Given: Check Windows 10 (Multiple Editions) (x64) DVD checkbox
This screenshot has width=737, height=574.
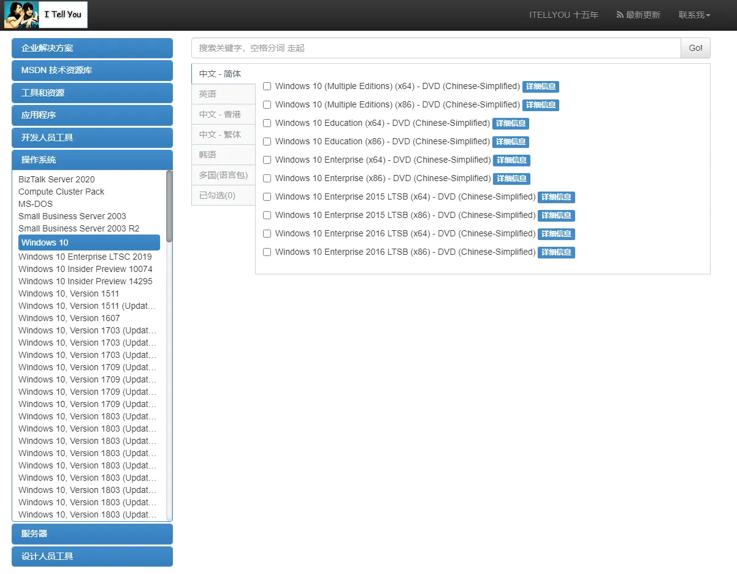Looking at the screenshot, I should pos(267,87).
